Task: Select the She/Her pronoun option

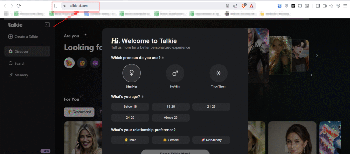Action: pos(132,73)
